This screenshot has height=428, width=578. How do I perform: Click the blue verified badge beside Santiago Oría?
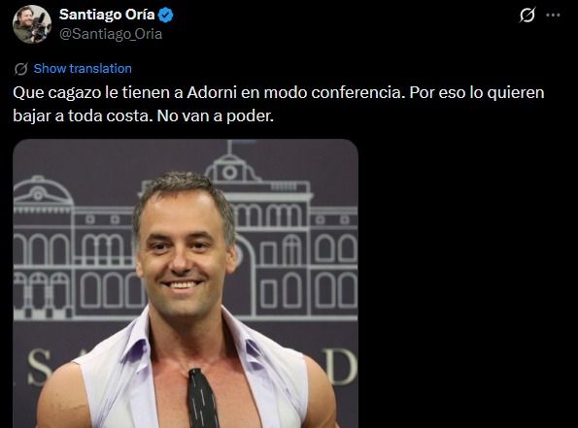(x=165, y=16)
